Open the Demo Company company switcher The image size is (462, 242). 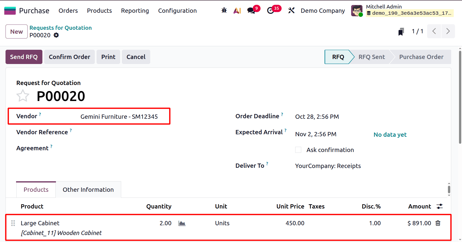tap(323, 11)
